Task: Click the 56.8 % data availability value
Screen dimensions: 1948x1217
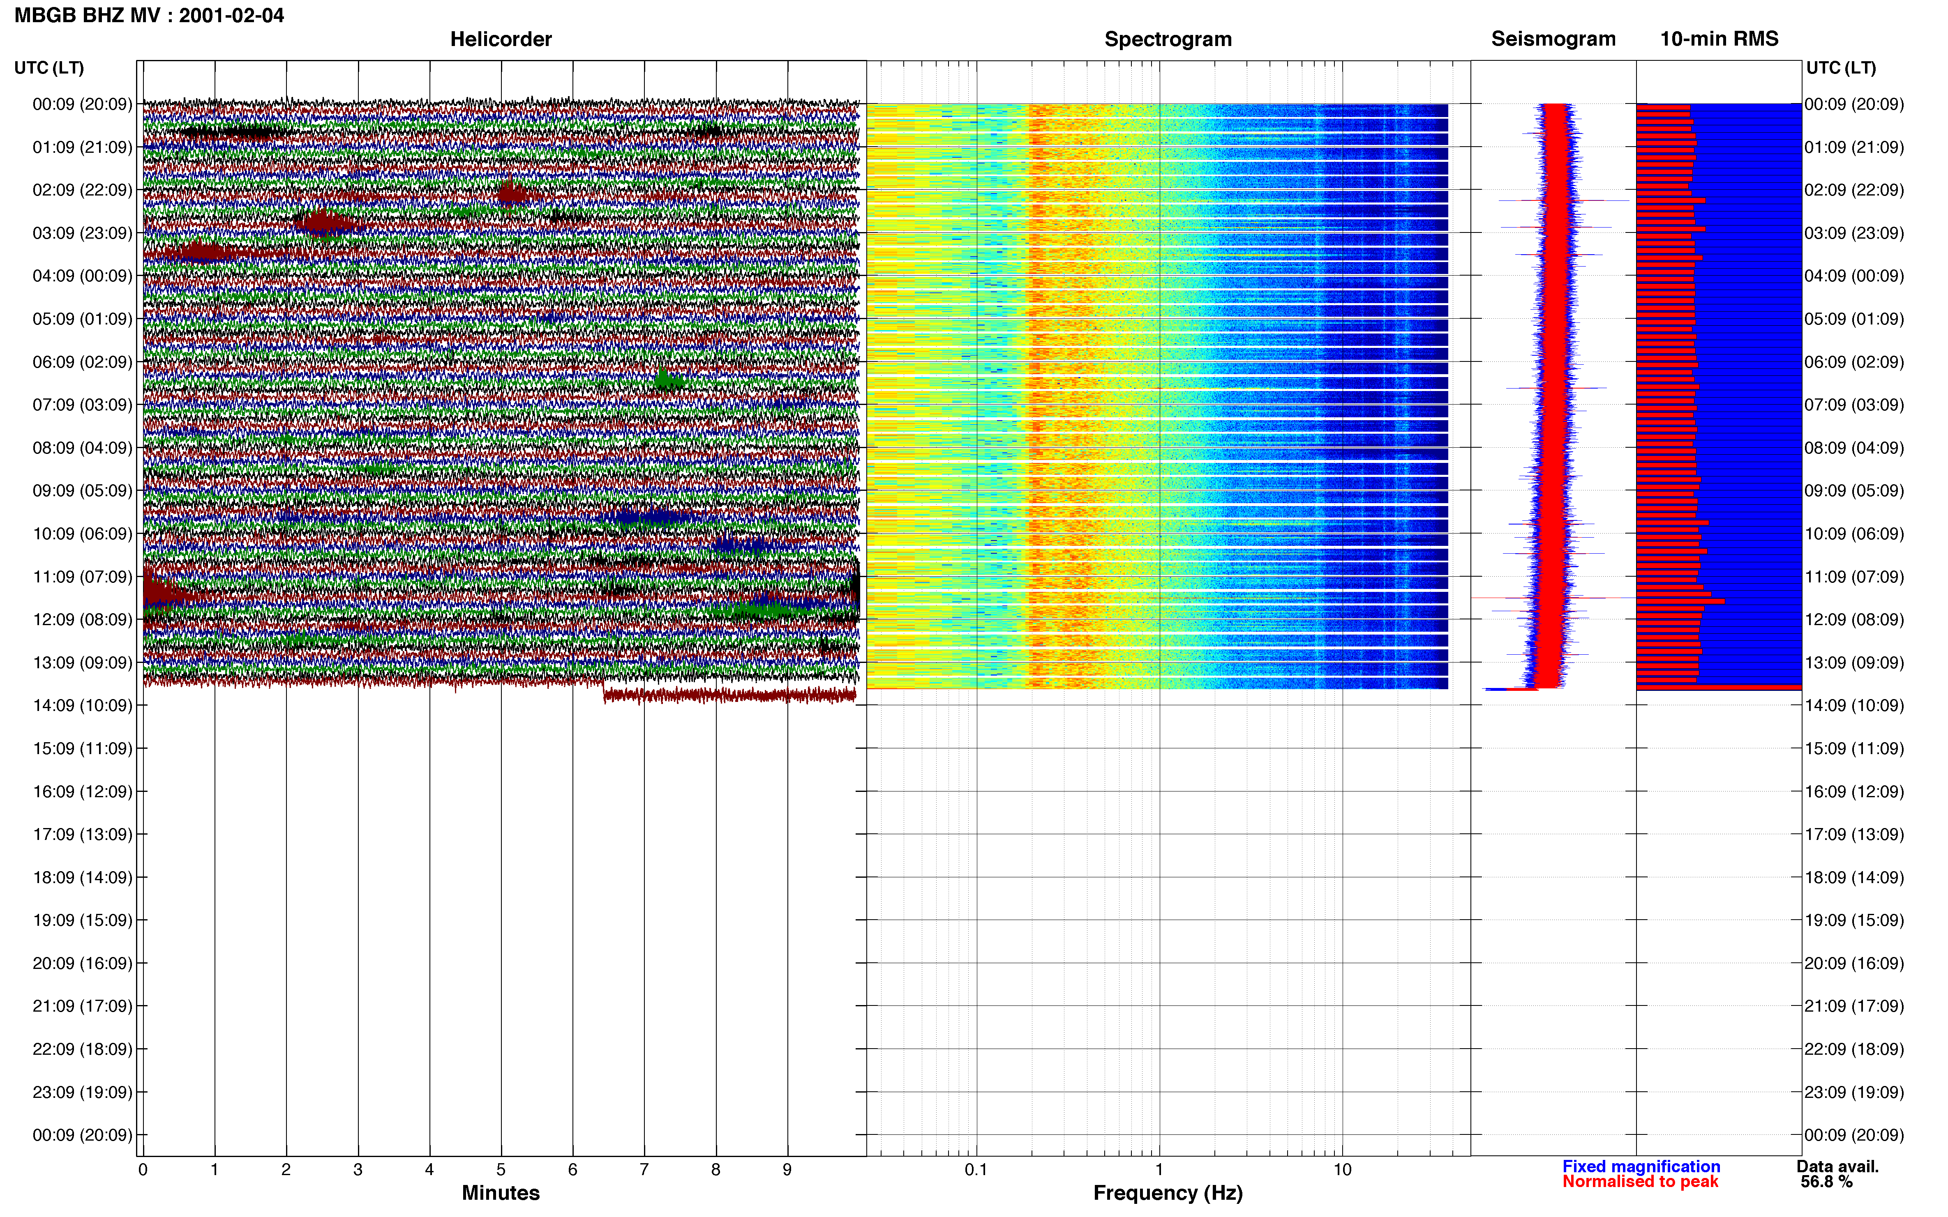Action: pos(1826,1182)
